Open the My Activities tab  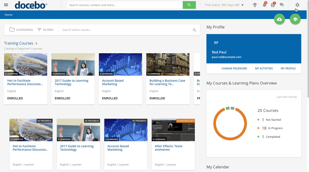click(264, 68)
